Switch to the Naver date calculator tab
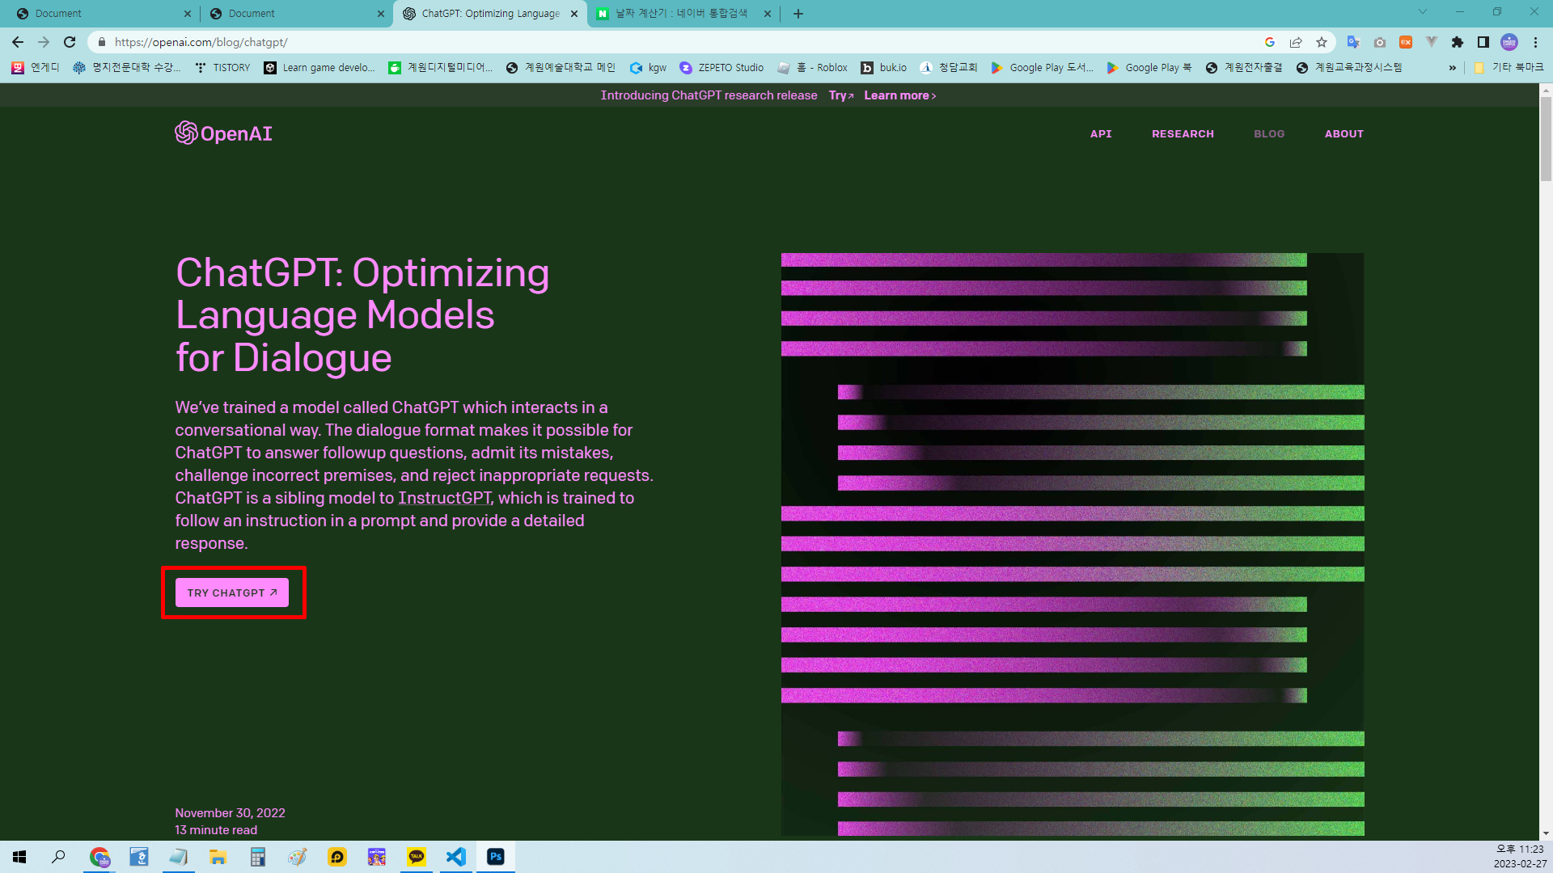 coord(683,14)
